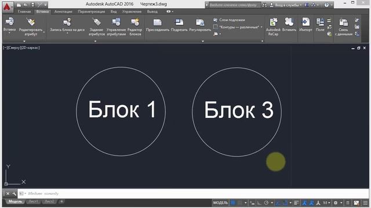Click the keyword search field in title bar
Screen dimensions: 371x208
[x=234, y=5]
